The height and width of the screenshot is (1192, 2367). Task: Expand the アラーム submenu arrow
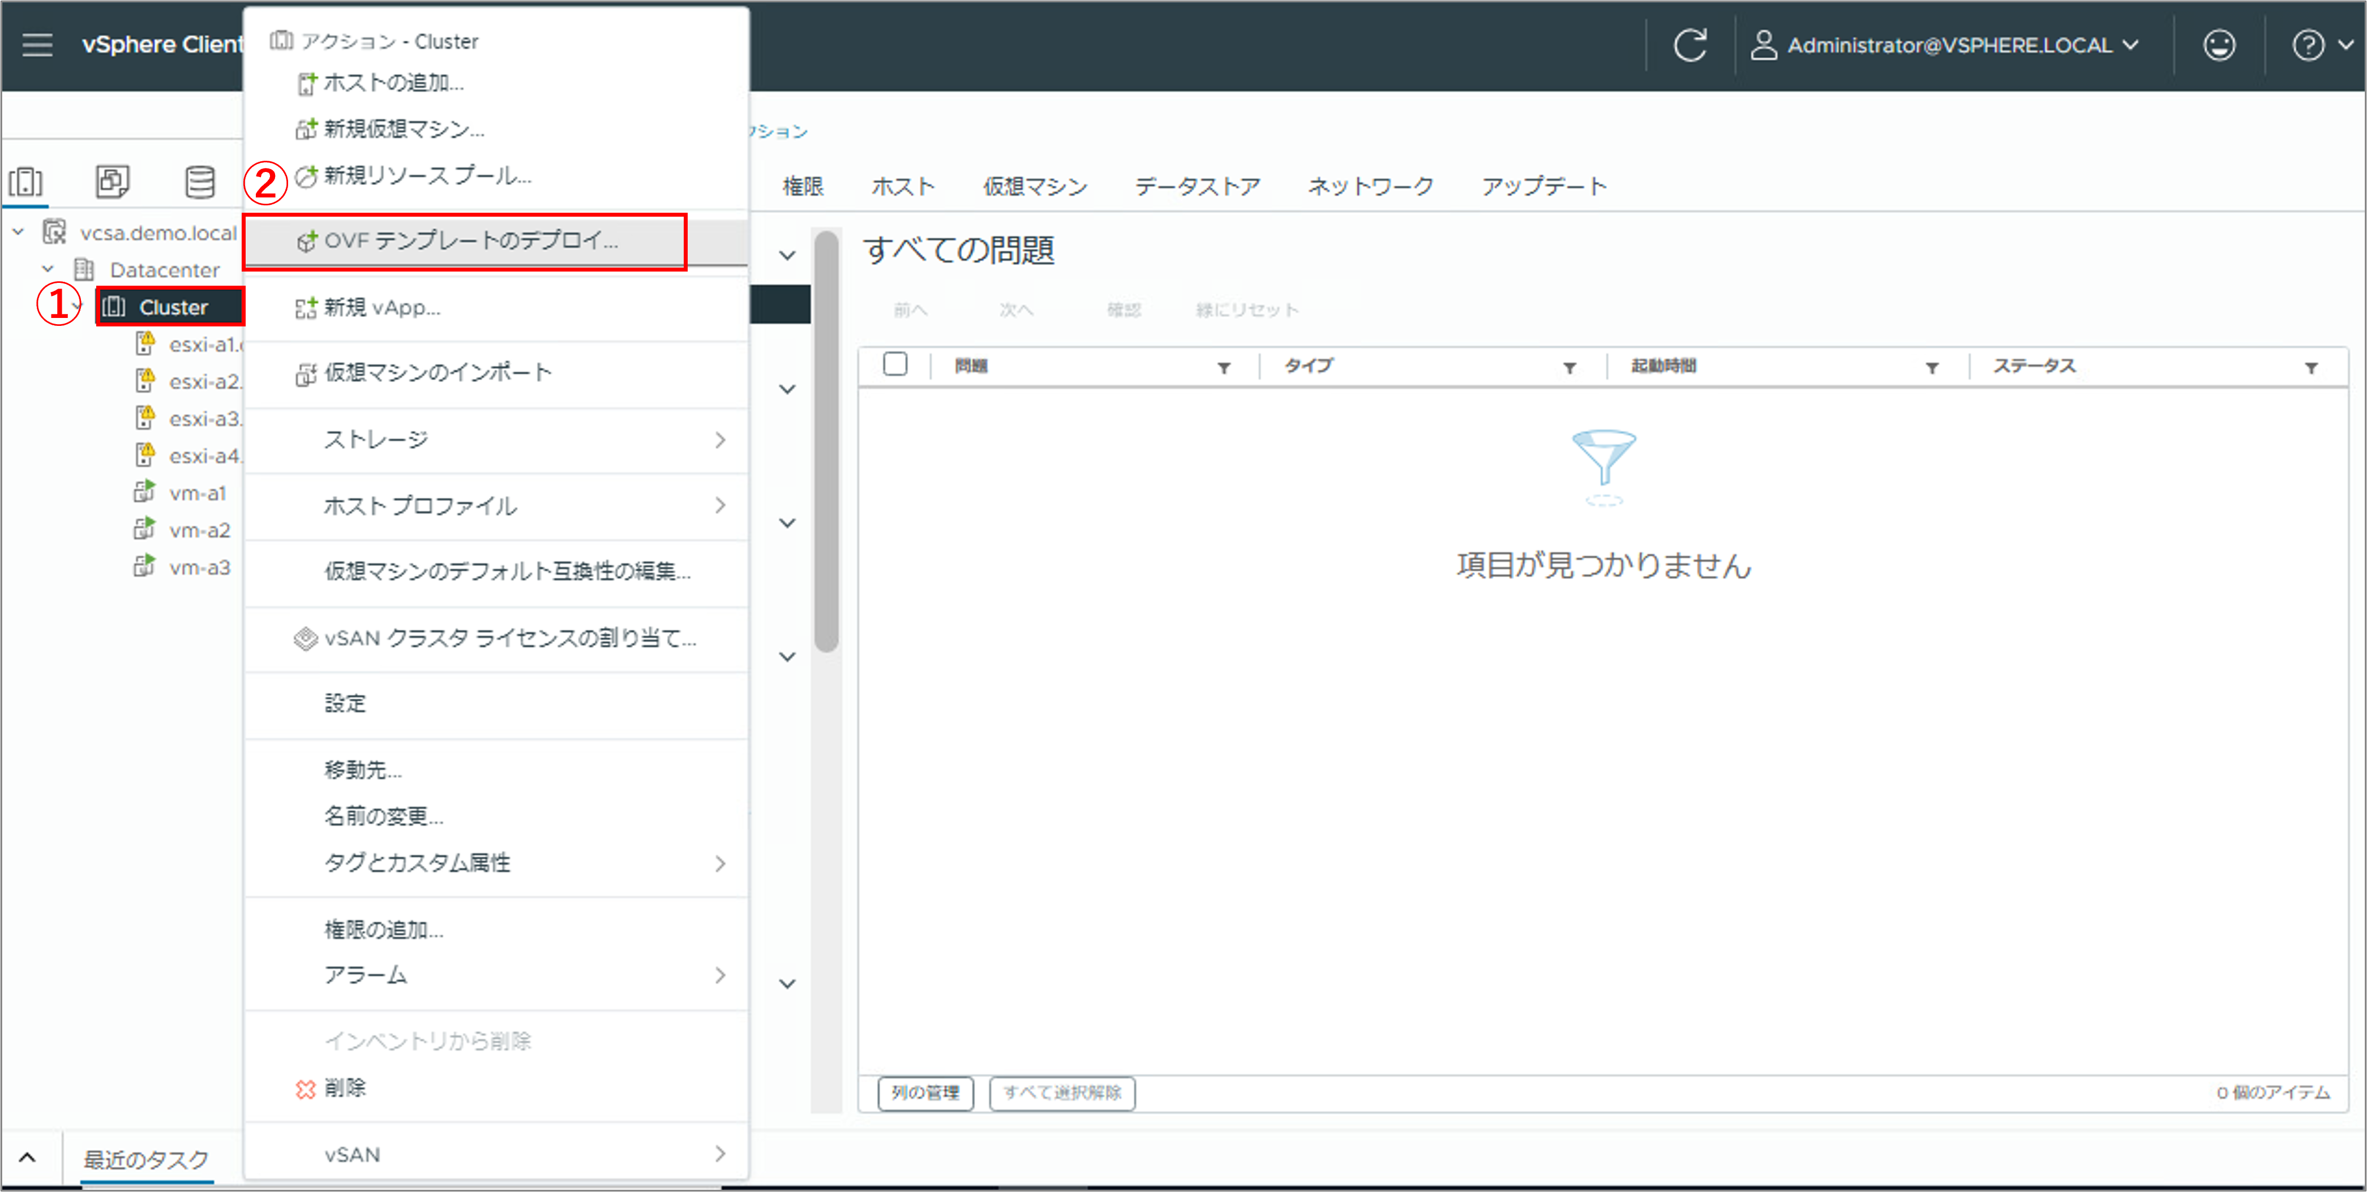point(721,974)
